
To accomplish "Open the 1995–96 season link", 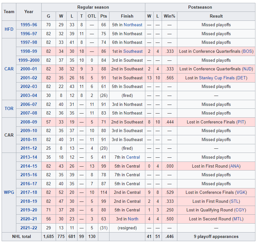I will click(x=29, y=25).
